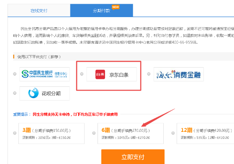Screen dimensions: 234x164
Task: Click the 400-66-95568 phone number text
Action: pyautogui.click(x=185, y=42)
